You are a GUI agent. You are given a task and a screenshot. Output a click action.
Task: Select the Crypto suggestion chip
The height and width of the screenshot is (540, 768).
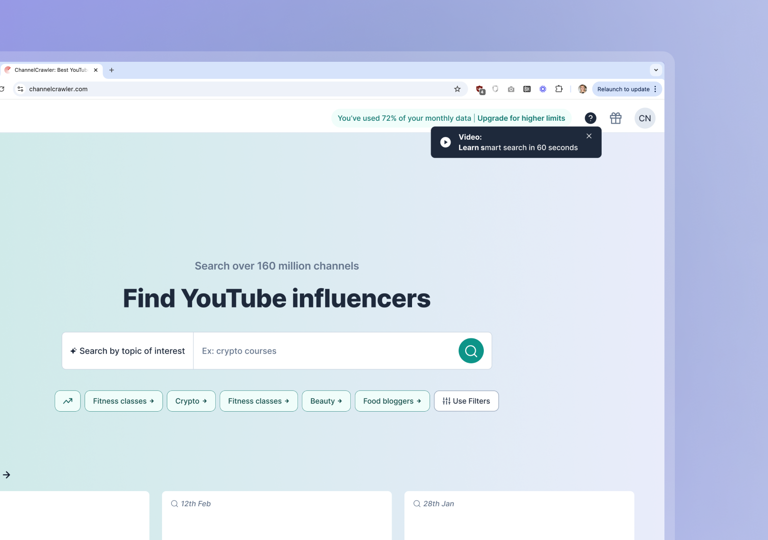click(x=191, y=401)
